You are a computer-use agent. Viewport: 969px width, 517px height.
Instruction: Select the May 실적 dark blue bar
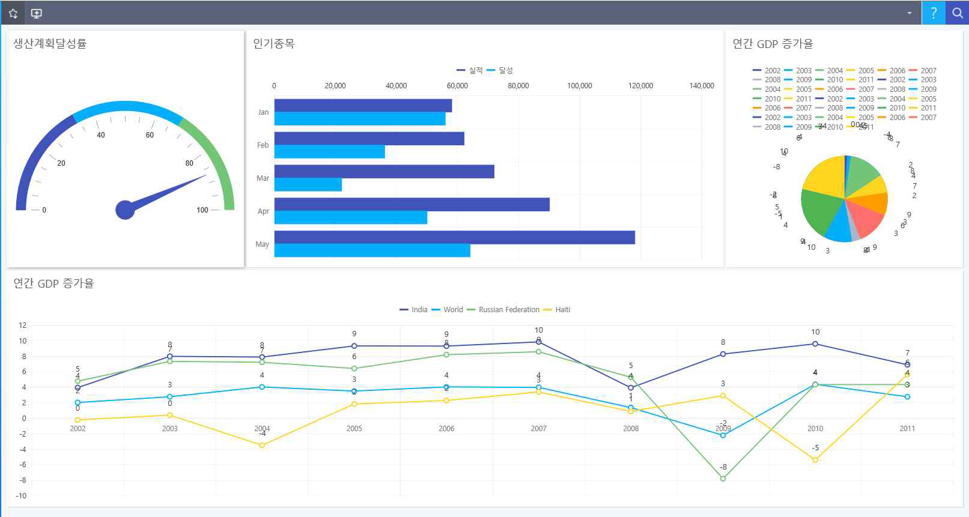455,237
